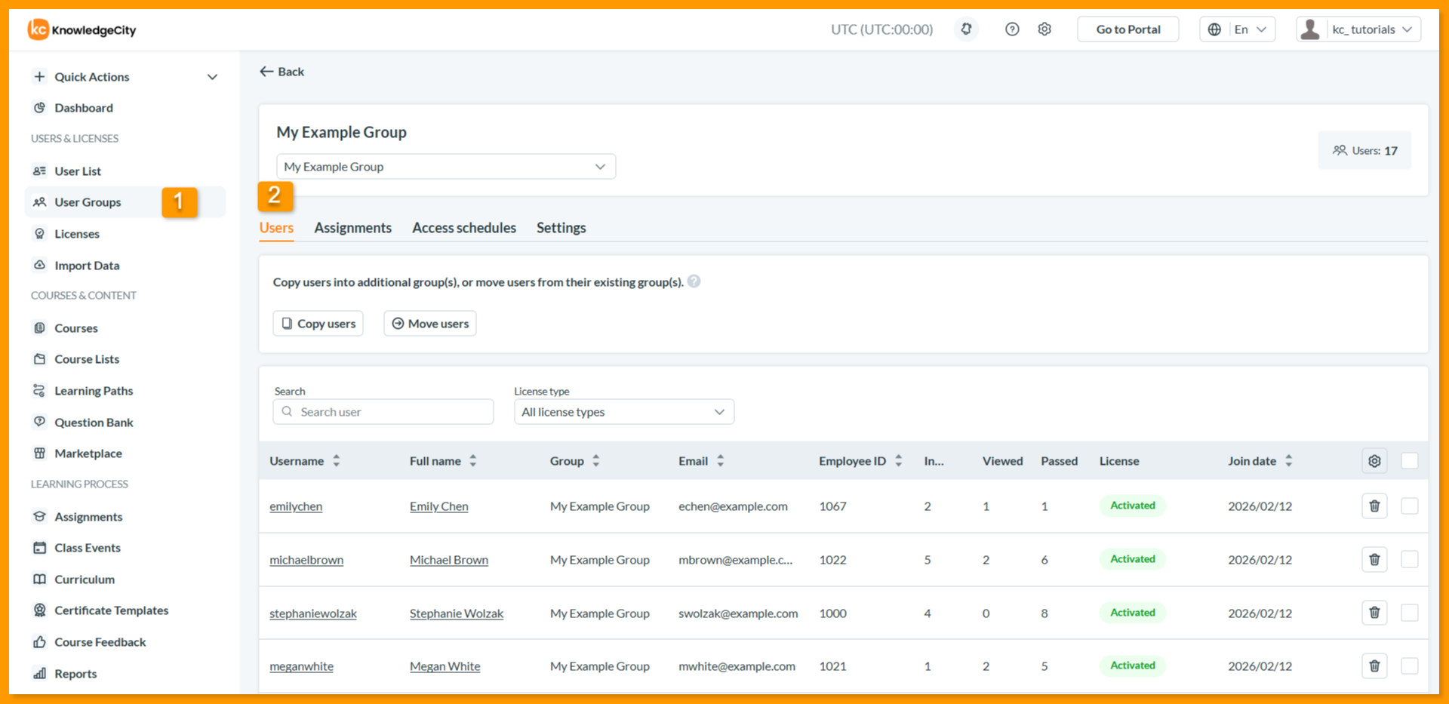Open the help question mark icon

(1012, 29)
